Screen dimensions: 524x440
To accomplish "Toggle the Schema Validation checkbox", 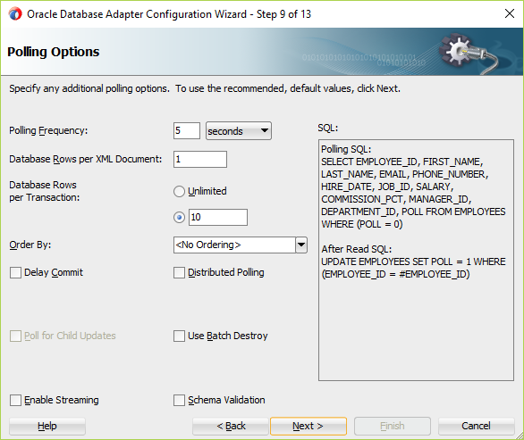I will click(179, 400).
